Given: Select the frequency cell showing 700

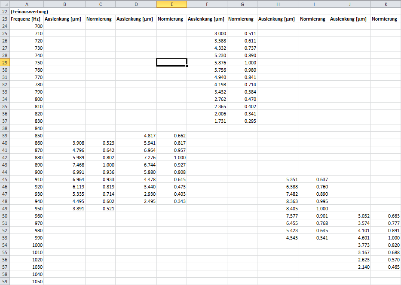Looking at the screenshot, I should pyautogui.click(x=27, y=26).
